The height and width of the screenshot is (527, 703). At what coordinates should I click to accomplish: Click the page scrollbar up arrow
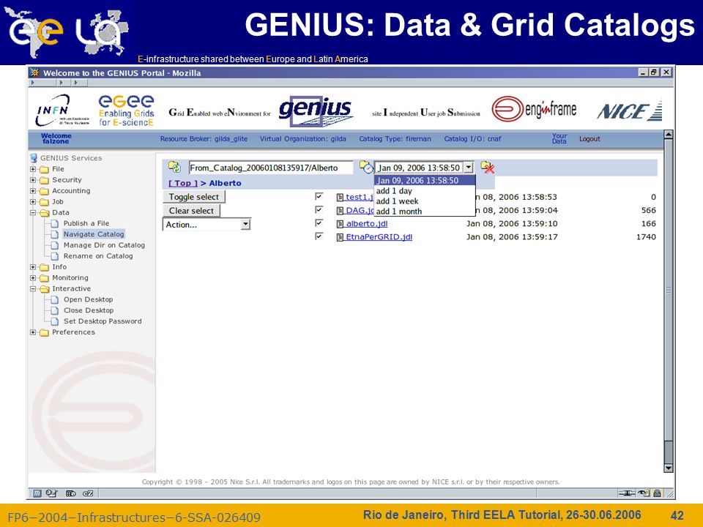pos(669,135)
